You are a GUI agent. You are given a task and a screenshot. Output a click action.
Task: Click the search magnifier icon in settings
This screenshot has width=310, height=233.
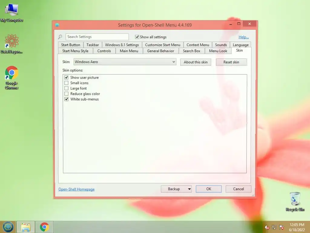pyautogui.click(x=60, y=37)
